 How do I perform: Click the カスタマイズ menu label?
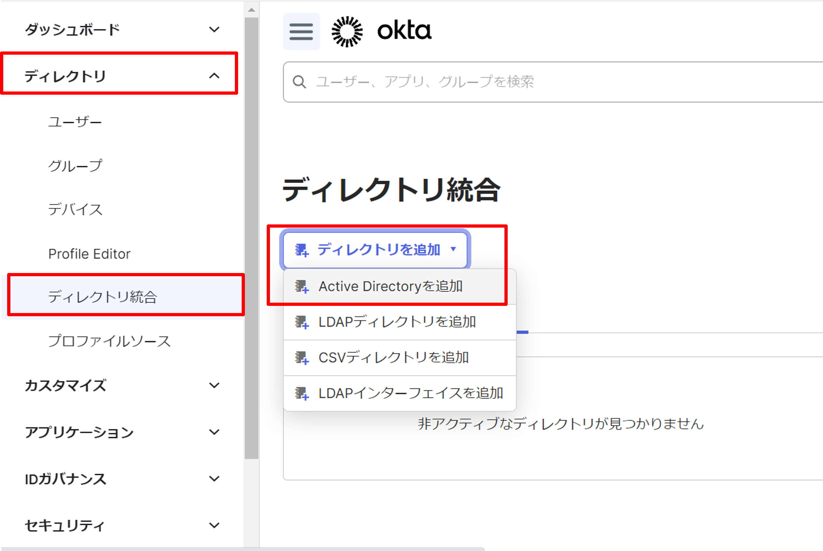pyautogui.click(x=65, y=385)
